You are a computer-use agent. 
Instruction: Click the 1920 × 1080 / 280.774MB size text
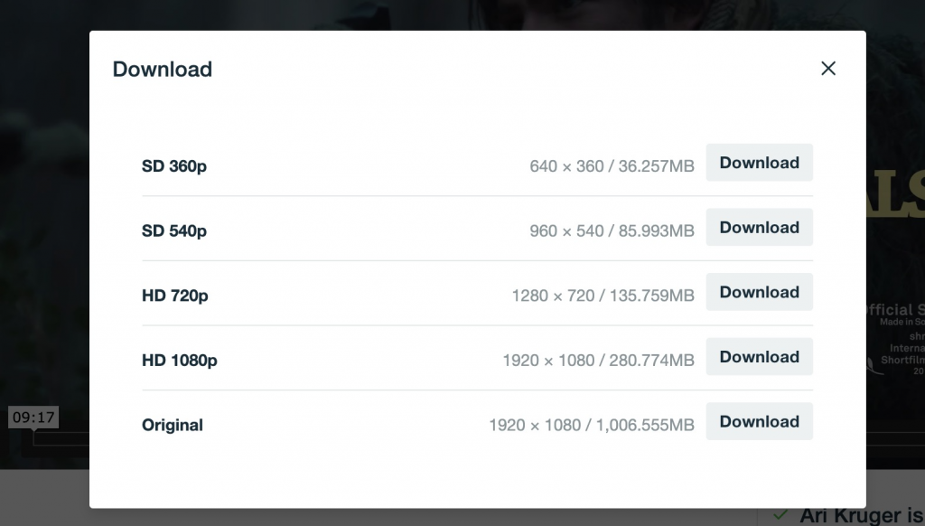coord(598,360)
